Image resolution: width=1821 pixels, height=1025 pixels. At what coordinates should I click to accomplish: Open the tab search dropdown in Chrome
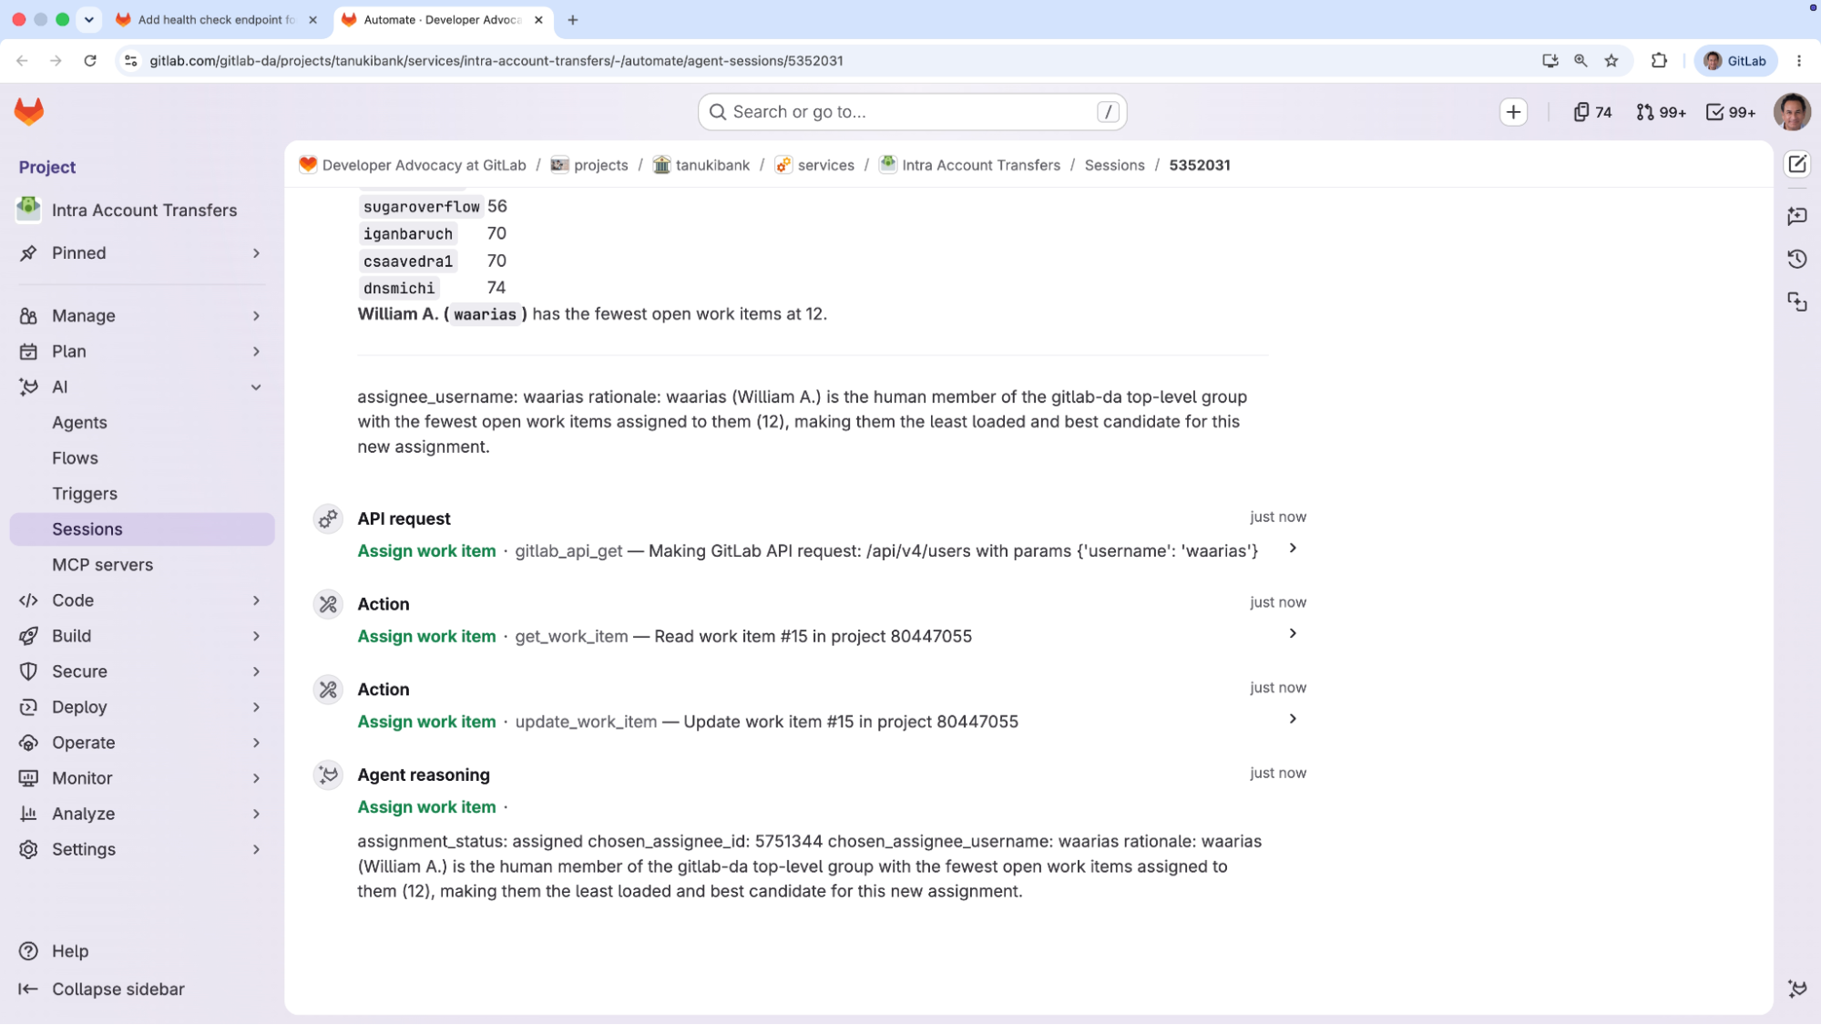click(89, 20)
